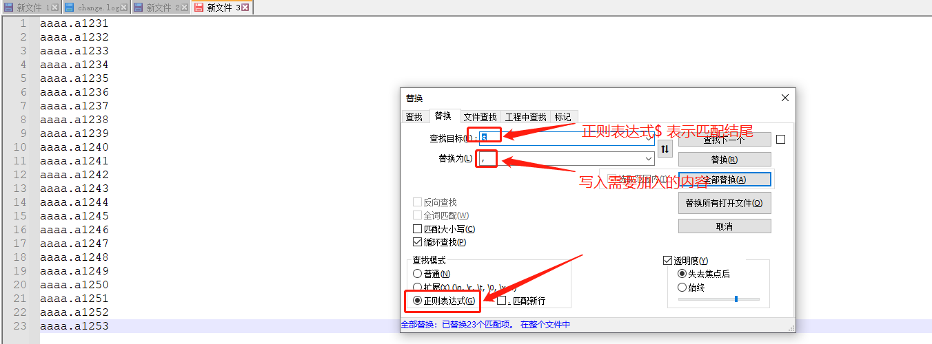Screen dimensions: 932x344
Task: Open the 查找 tab in the Replace dialog
Action: pos(414,117)
